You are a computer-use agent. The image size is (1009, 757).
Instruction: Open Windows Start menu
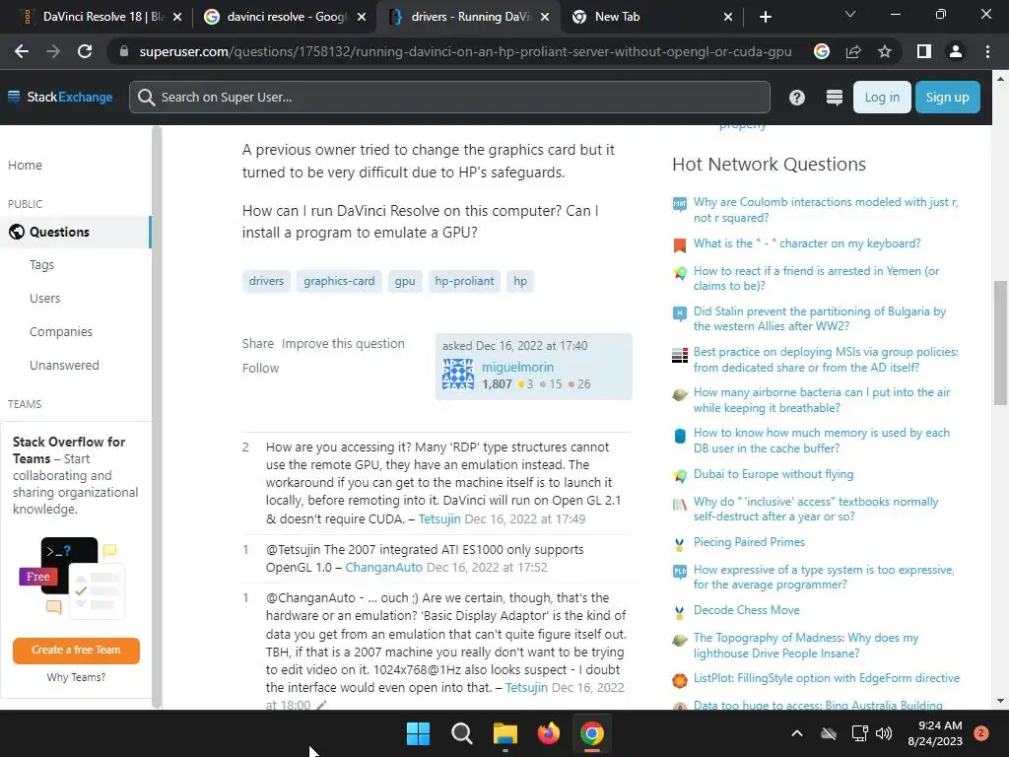click(418, 733)
